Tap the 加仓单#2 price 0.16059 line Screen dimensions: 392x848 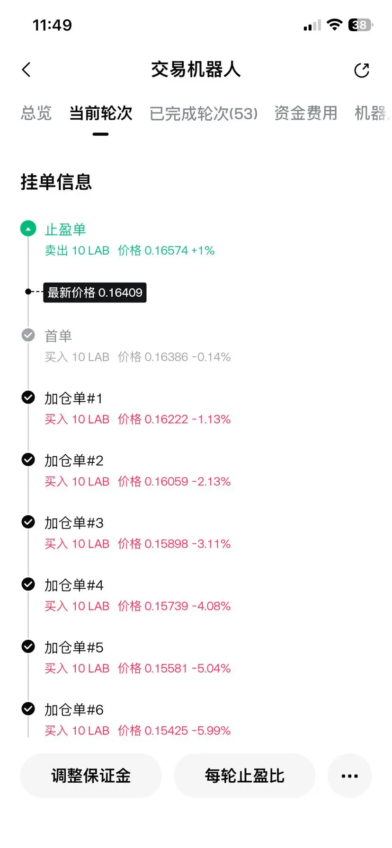point(138,481)
